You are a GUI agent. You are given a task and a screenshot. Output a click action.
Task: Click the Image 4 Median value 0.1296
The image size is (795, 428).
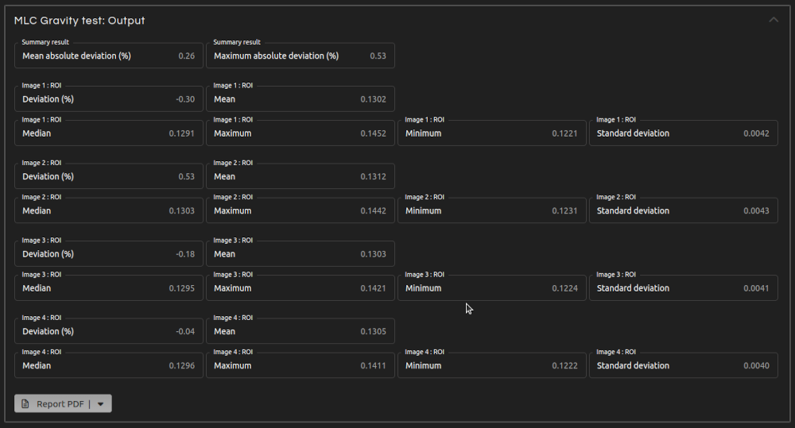pos(181,366)
